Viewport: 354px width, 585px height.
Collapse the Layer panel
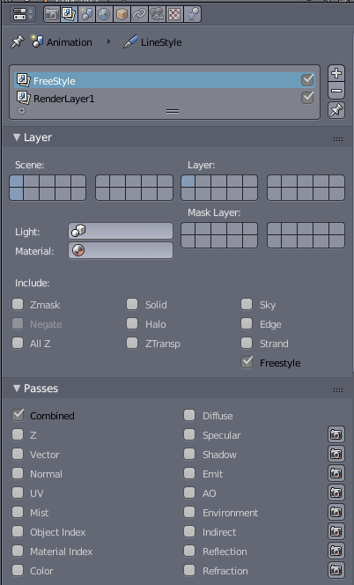[x=17, y=137]
